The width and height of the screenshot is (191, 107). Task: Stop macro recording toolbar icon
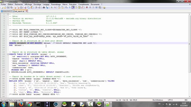pos(90,7)
